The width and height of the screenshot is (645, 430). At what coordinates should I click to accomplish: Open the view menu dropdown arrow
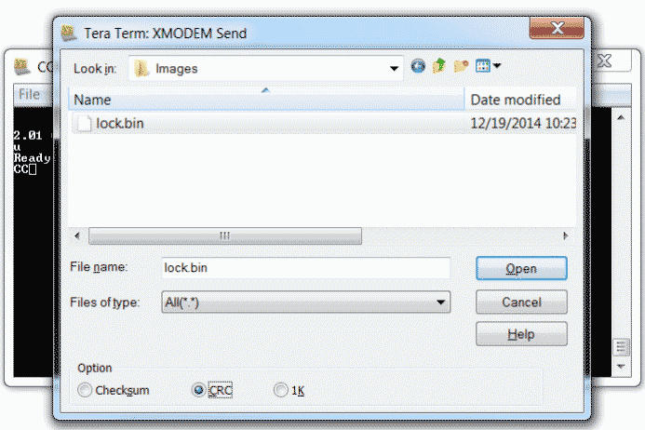pos(497,66)
